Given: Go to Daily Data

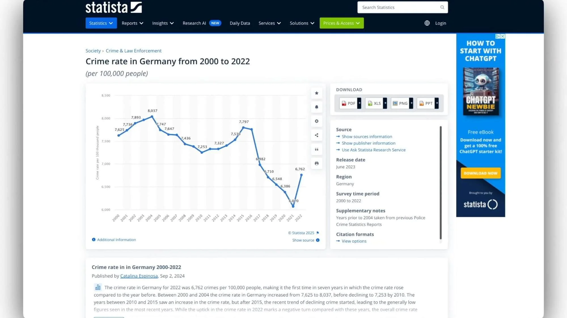Looking at the screenshot, I should pyautogui.click(x=240, y=23).
